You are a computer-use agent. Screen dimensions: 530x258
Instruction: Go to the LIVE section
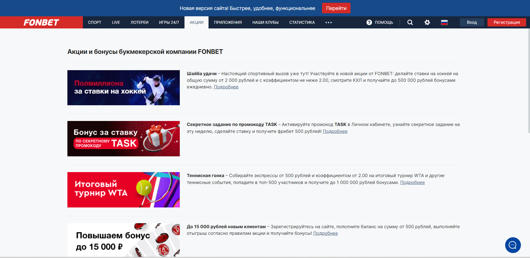116,22
